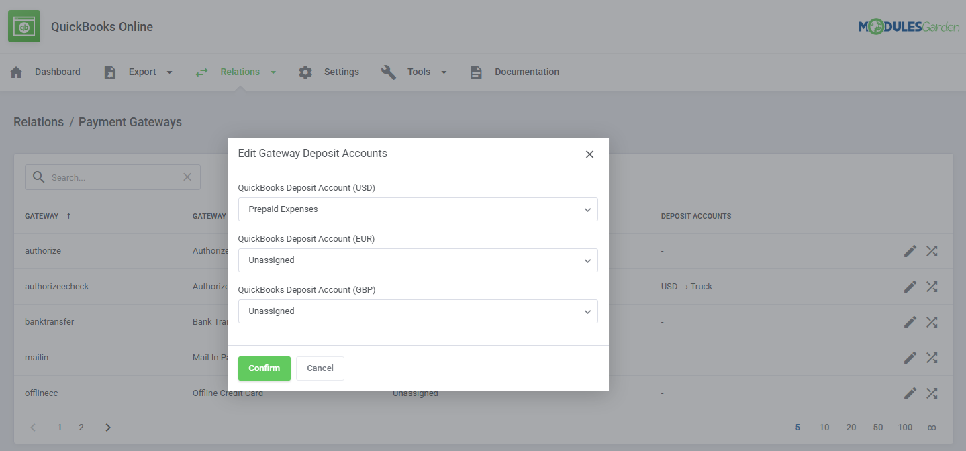Open the USD deposit account dropdown
This screenshot has height=451, width=966.
click(418, 209)
